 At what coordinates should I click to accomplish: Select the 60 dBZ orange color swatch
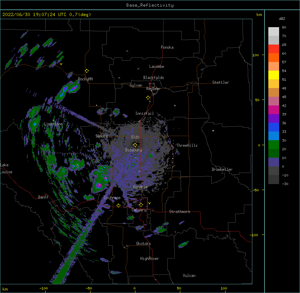274,57
